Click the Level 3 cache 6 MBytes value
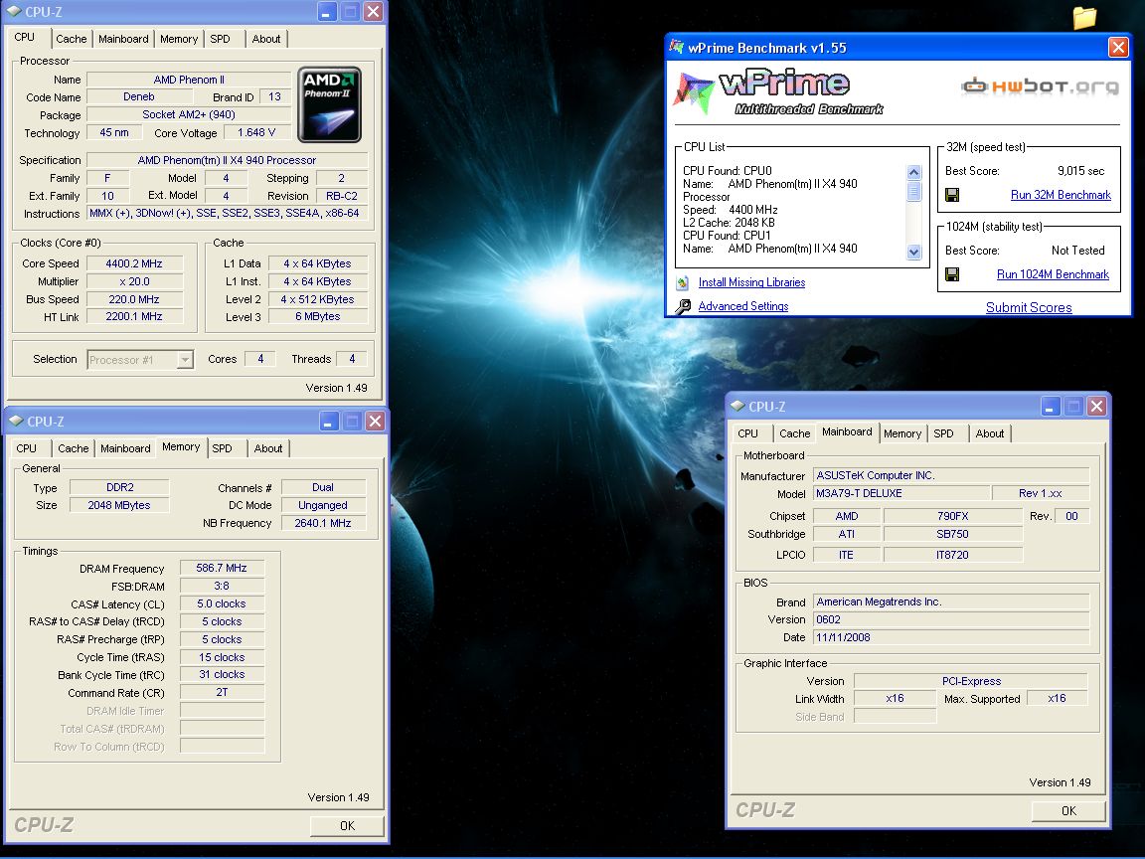 tap(318, 317)
